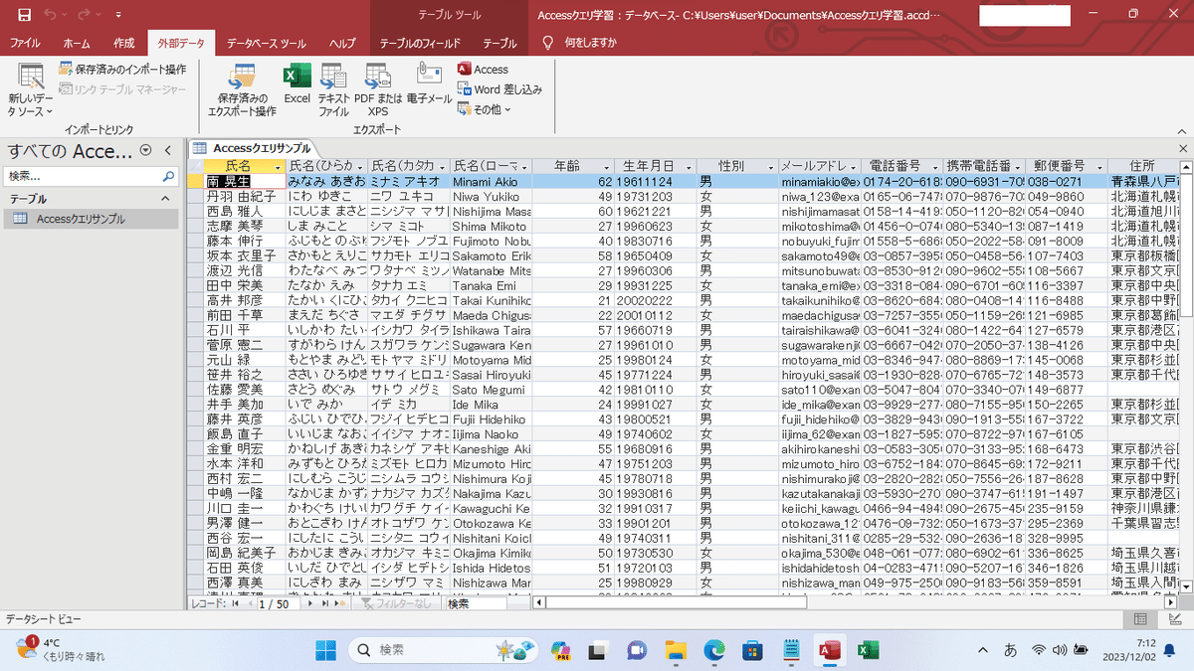Create new blank record navigation button
The image size is (1194, 671).
341,603
